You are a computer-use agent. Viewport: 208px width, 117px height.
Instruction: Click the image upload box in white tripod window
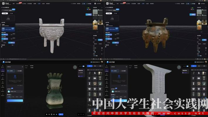pos(8,18)
